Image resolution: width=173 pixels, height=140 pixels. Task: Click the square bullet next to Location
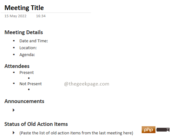tap(14, 48)
